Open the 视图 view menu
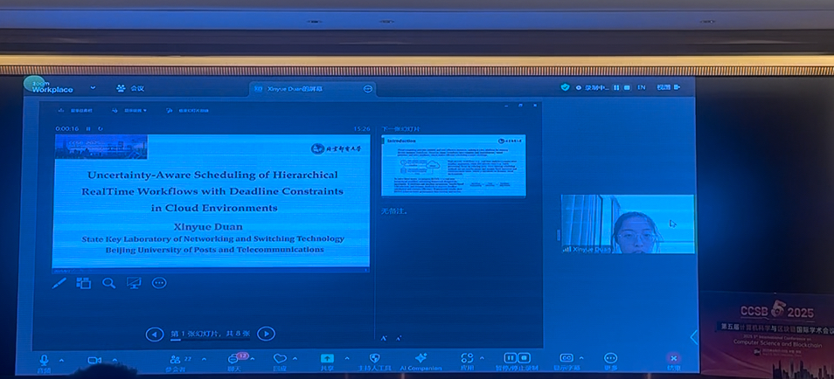 668,87
